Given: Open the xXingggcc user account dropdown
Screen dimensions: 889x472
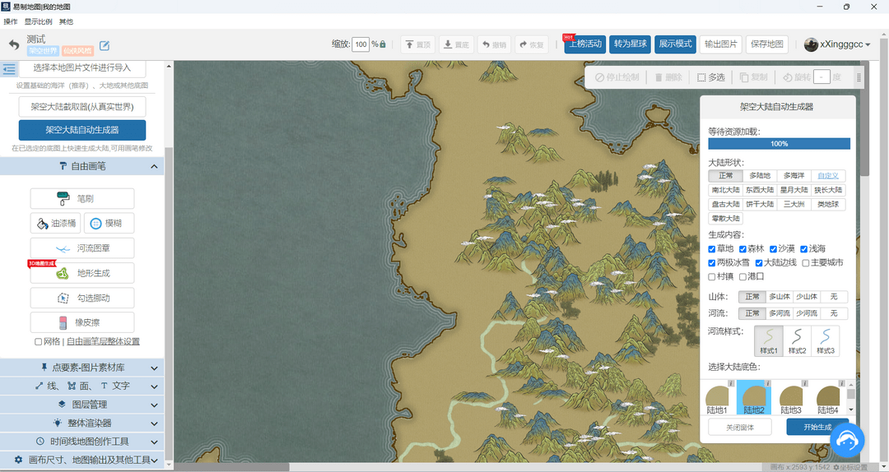Looking at the screenshot, I should pyautogui.click(x=837, y=44).
